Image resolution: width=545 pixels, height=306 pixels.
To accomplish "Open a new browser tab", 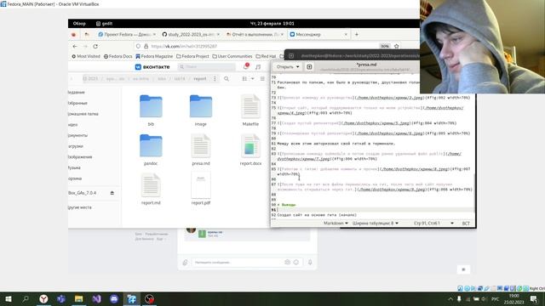I will (x=357, y=34).
